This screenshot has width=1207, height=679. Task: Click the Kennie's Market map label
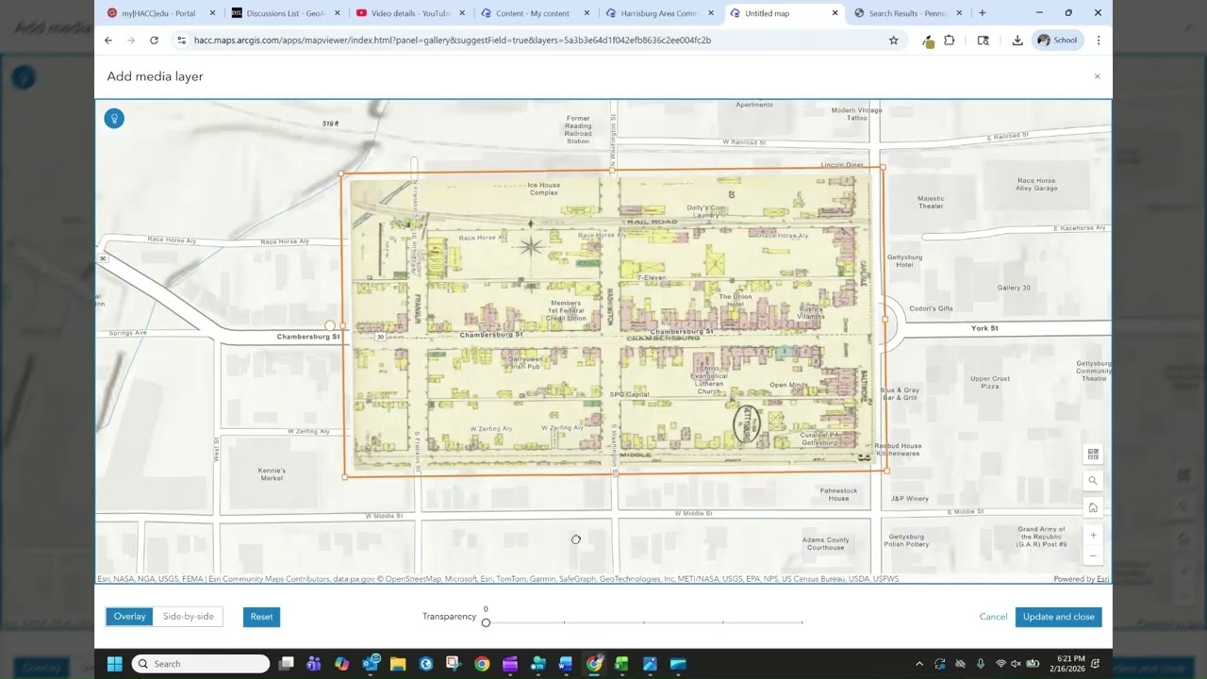click(x=272, y=474)
